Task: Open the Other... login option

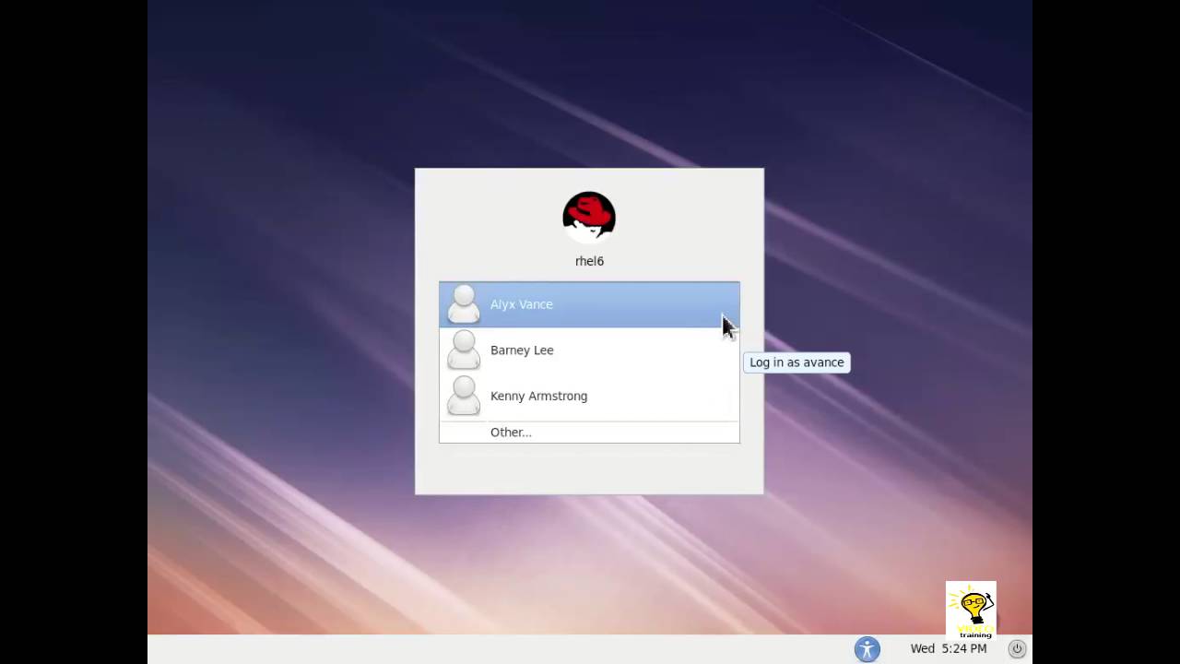Action: click(x=589, y=433)
